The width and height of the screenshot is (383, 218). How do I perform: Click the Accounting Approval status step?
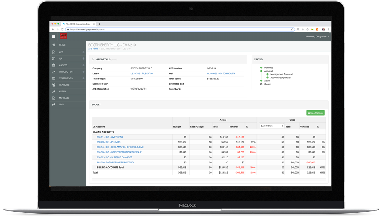coord(281,78)
